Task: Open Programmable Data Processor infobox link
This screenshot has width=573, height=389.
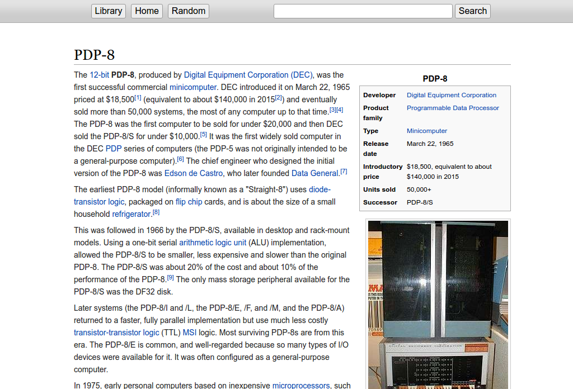Action: click(x=453, y=108)
